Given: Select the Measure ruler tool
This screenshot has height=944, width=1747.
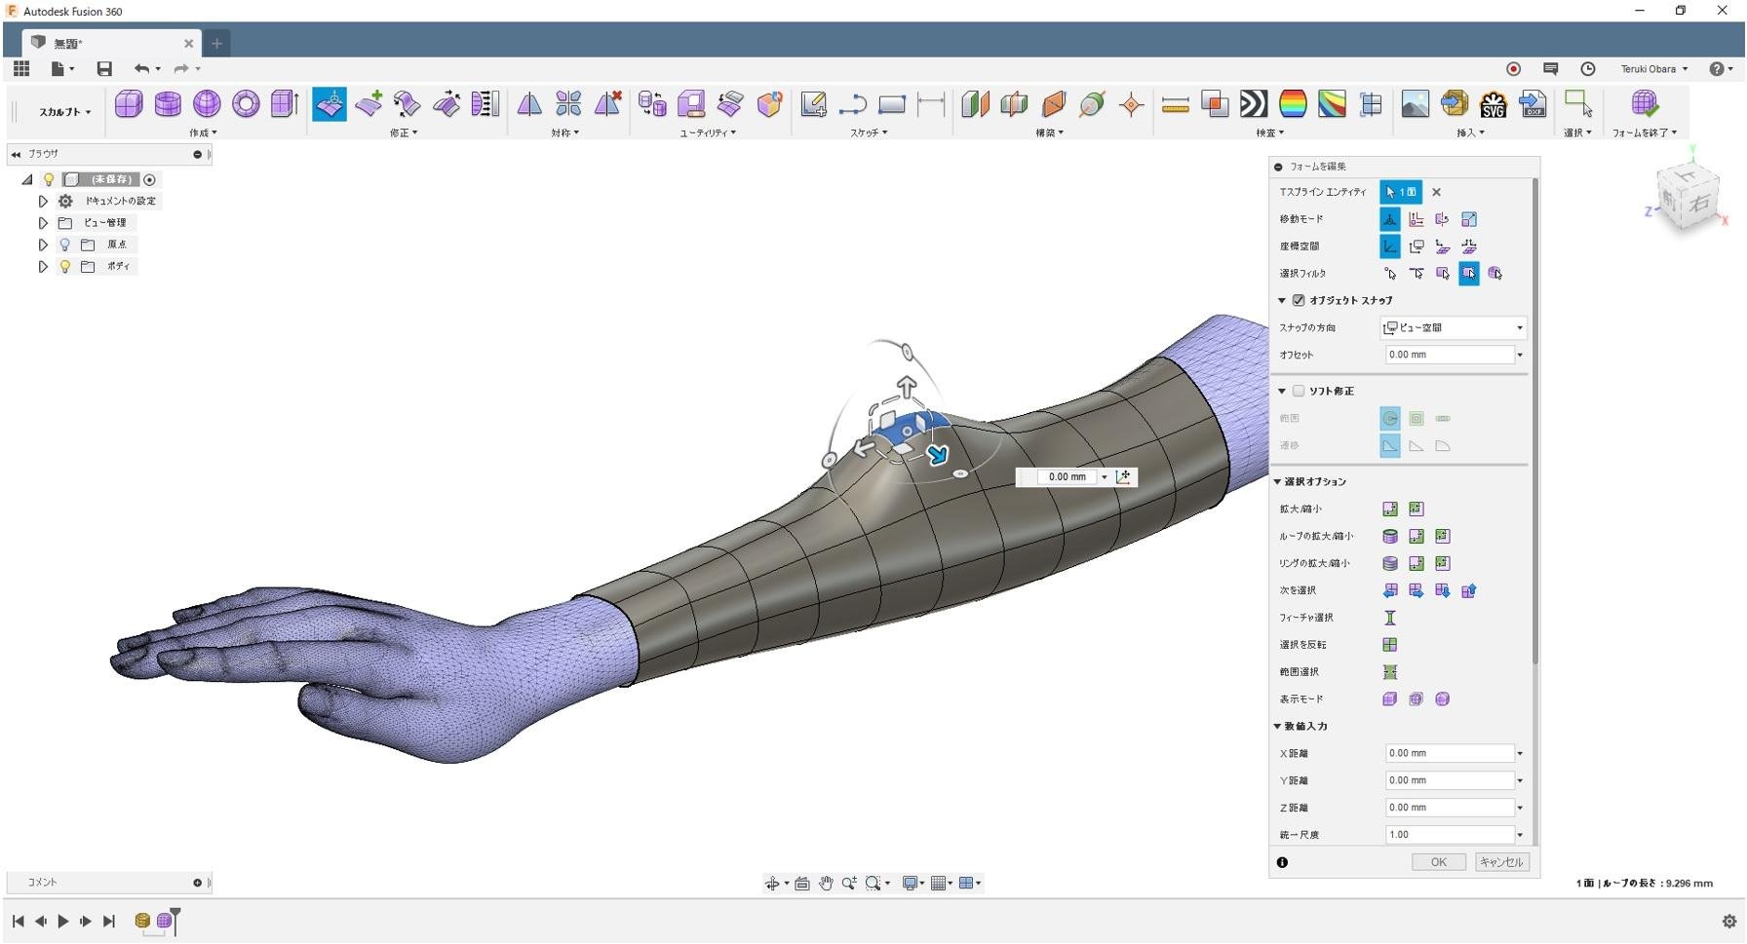Looking at the screenshot, I should pos(1176,104).
